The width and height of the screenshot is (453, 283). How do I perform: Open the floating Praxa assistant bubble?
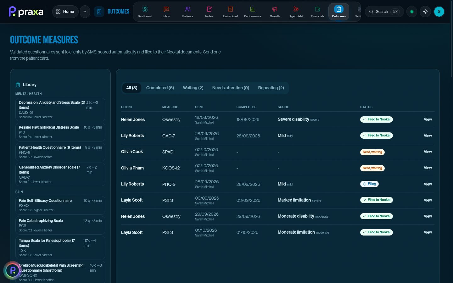tap(13, 270)
